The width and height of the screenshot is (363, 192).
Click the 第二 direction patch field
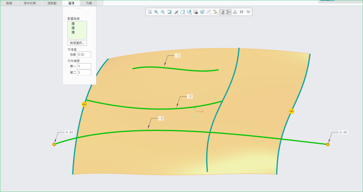[84, 72]
